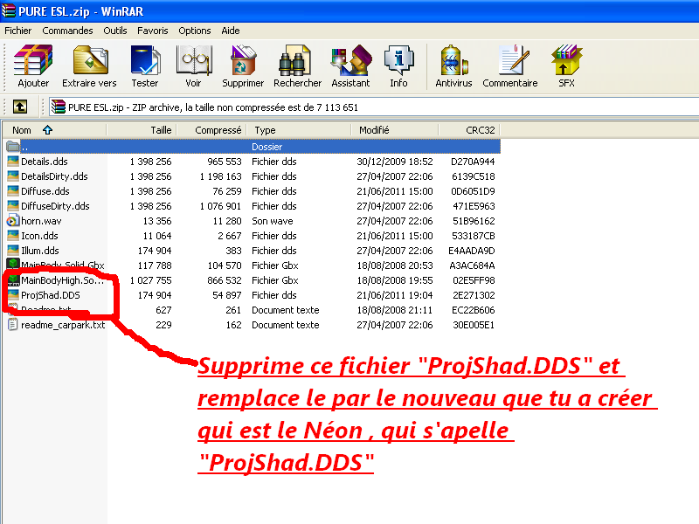Screen dimensions: 699x524
Task: Click the Diffuse.dds file icon
Action: pyautogui.click(x=13, y=191)
